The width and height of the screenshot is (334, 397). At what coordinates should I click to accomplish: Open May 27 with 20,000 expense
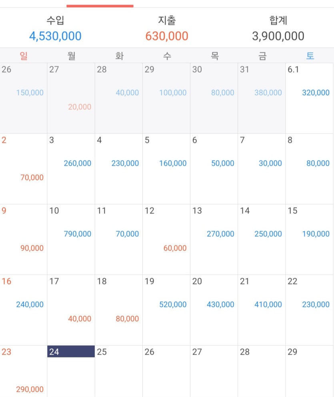71,98
